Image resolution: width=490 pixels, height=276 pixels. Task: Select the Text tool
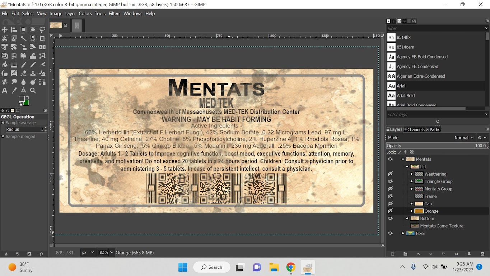(x=5, y=91)
